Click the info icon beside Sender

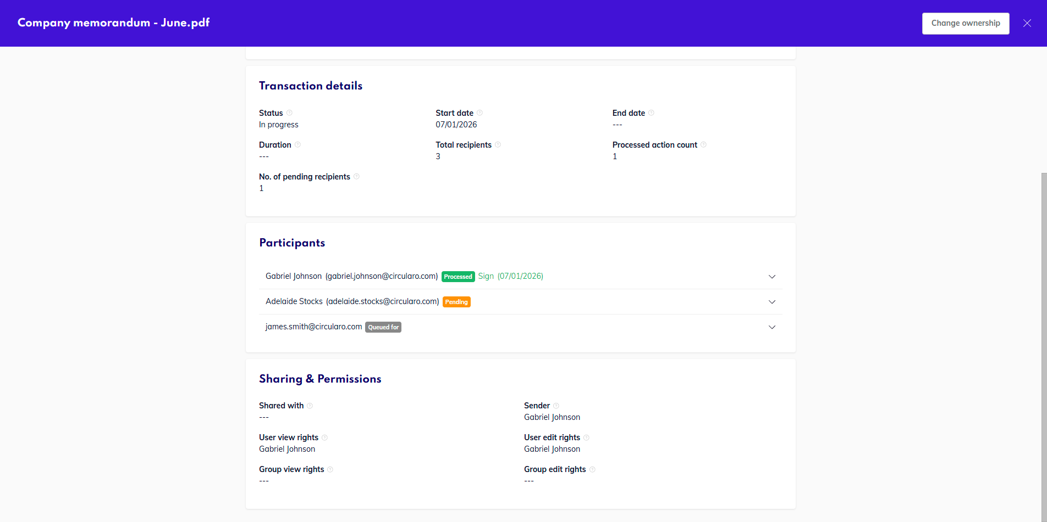(x=556, y=406)
